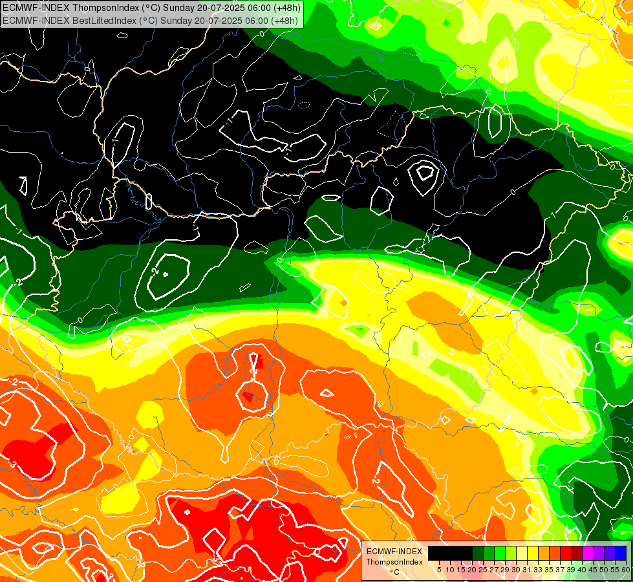The image size is (633, 582).
Task: Click the legend tick value 35
Action: coord(549,570)
